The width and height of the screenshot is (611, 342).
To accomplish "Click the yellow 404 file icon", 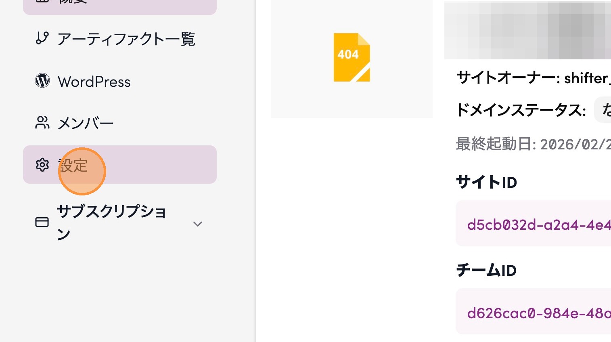I will coord(352,57).
